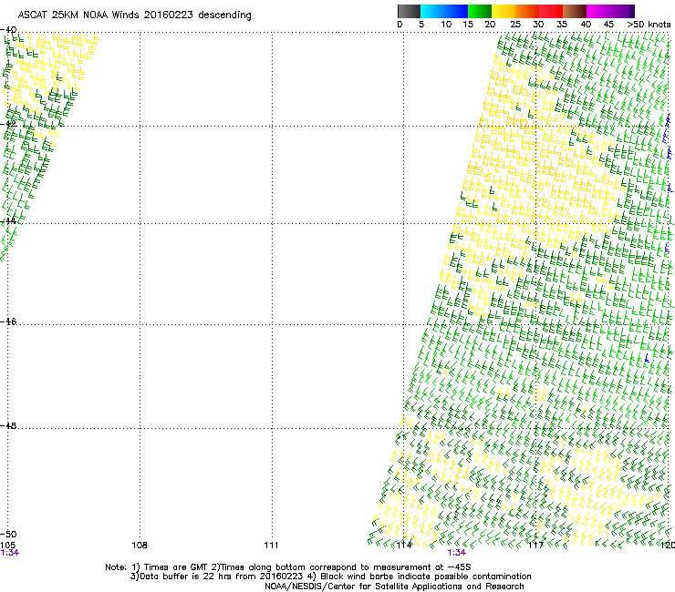Image resolution: width=675 pixels, height=592 pixels.
Task: Click the purple 1:34 time near longitude 115
Action: [x=457, y=553]
